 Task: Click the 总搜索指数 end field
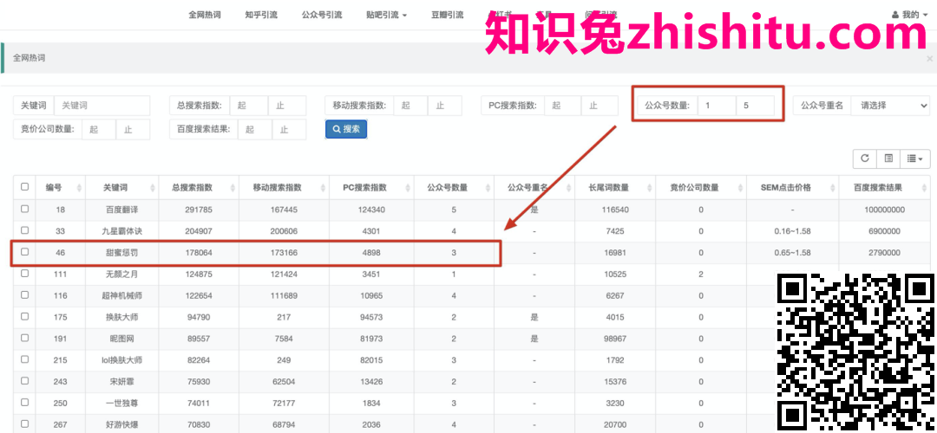click(x=287, y=106)
